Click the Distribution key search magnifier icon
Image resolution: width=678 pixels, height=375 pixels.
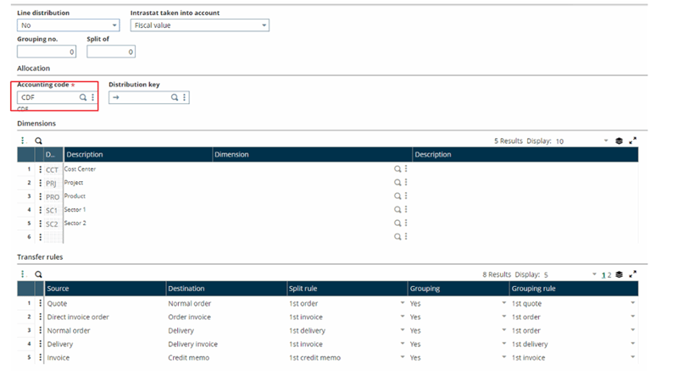coord(175,97)
